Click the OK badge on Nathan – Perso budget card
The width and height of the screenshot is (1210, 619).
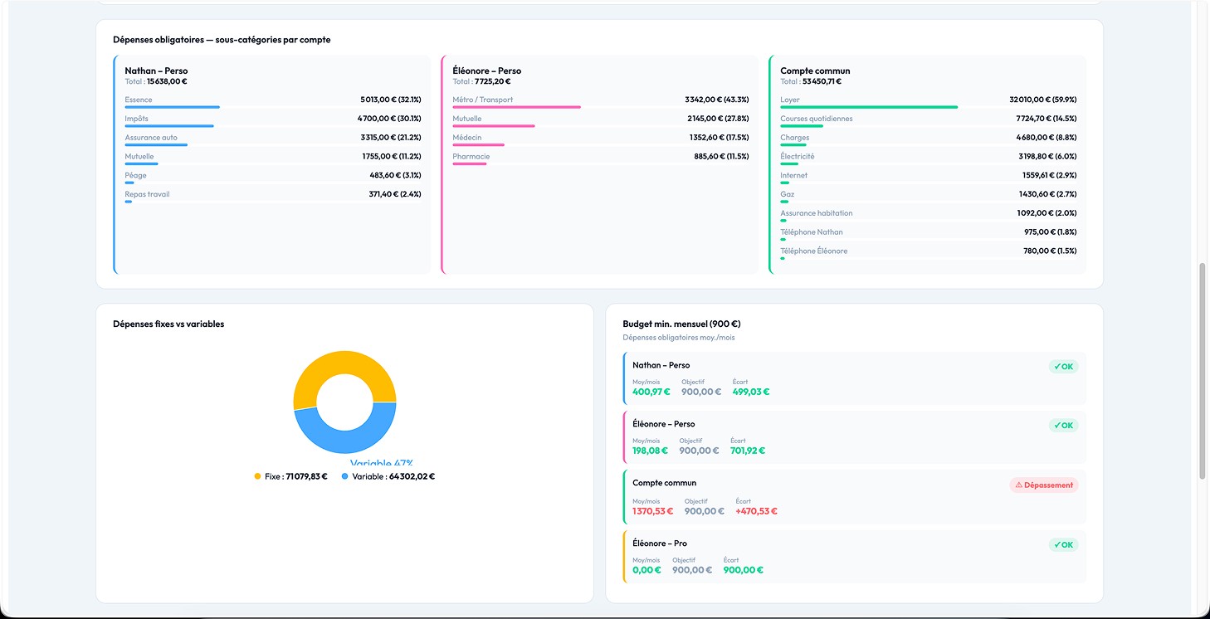coord(1063,367)
